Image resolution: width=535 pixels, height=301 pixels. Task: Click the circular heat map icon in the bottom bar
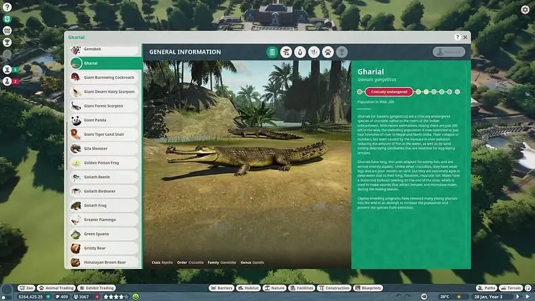(424, 297)
